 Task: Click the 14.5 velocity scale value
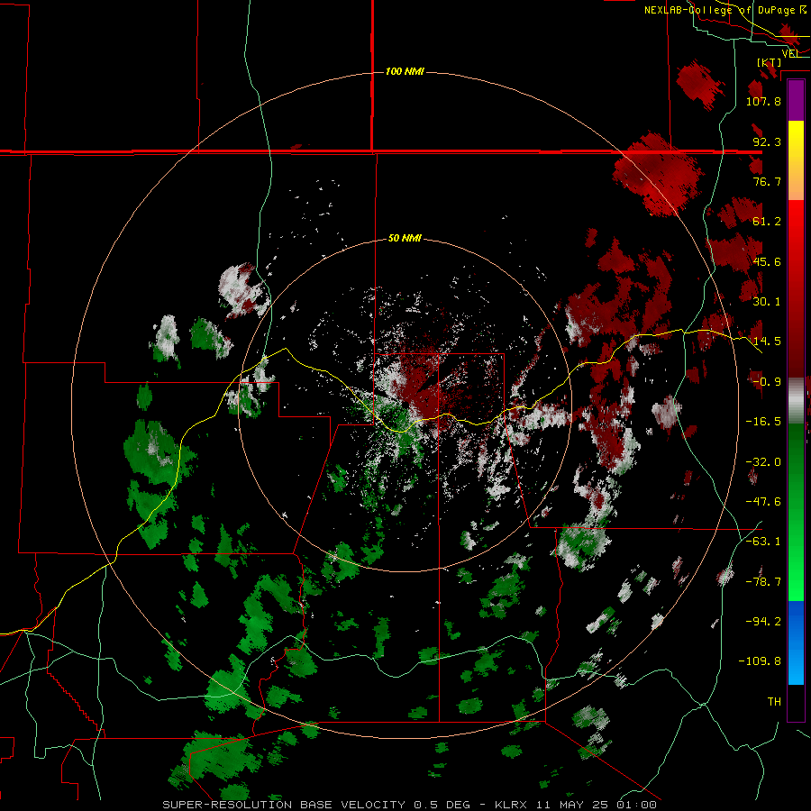click(x=767, y=342)
